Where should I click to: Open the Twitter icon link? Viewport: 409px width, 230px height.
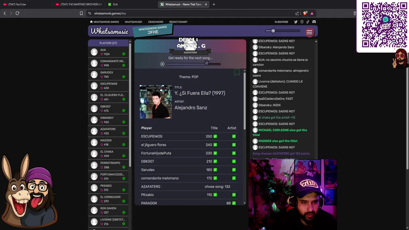[296, 22]
